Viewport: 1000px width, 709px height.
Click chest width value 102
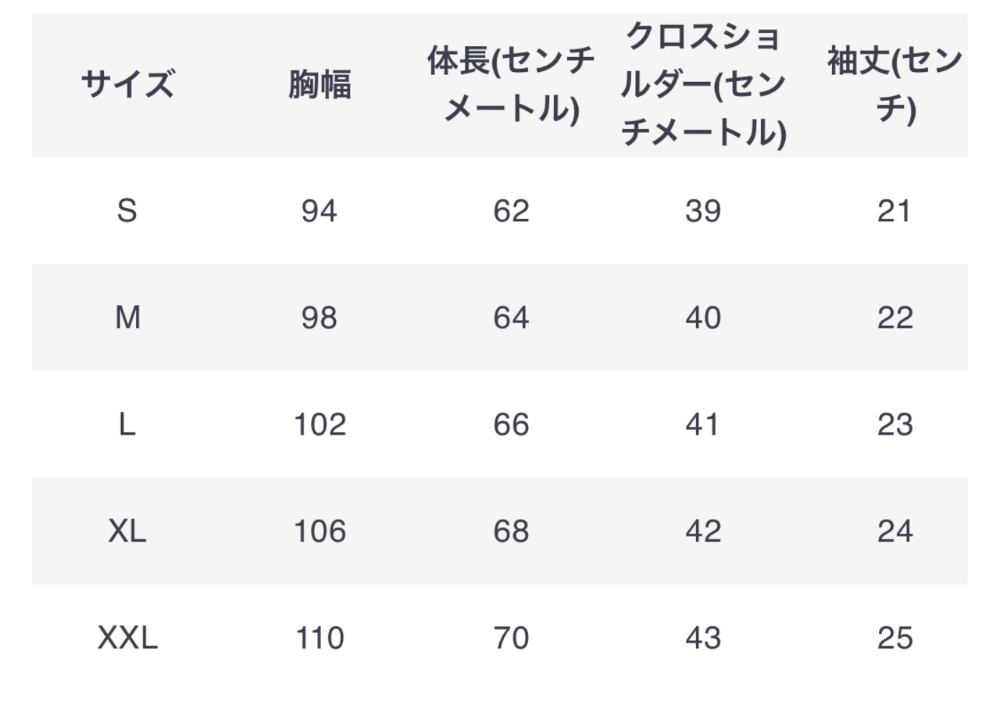click(320, 424)
